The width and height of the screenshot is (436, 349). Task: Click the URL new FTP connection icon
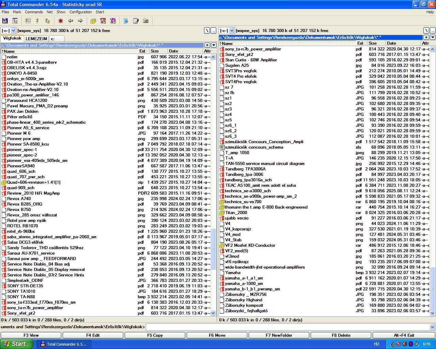(x=113, y=21)
